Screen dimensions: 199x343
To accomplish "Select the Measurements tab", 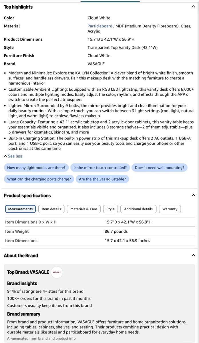I will coord(20,209).
